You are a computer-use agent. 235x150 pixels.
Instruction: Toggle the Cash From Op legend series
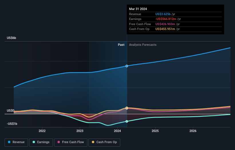104,142
